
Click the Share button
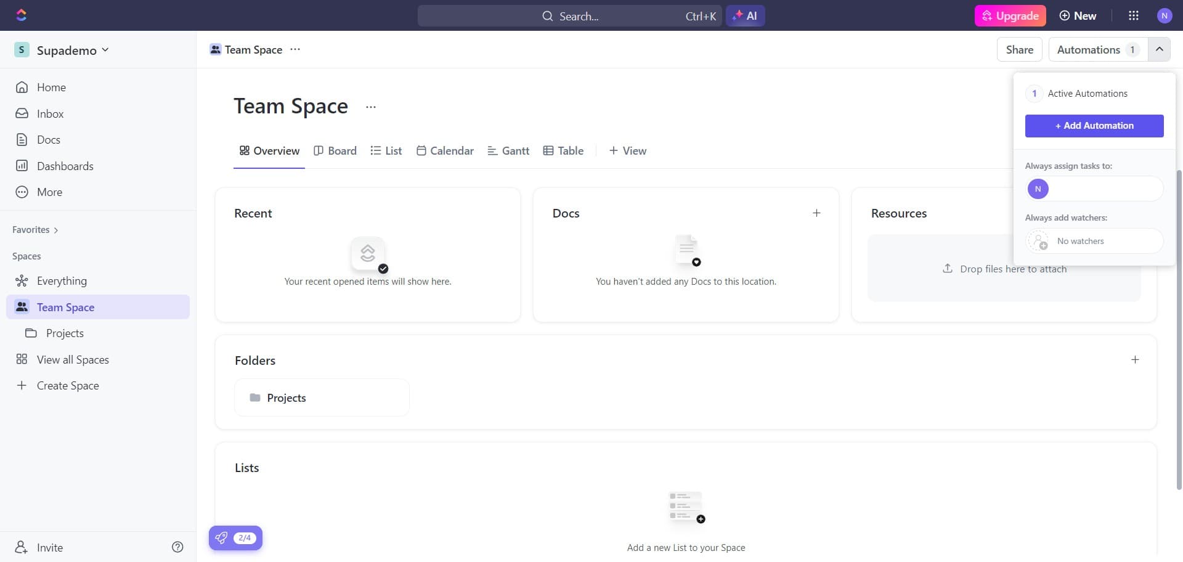pyautogui.click(x=1019, y=49)
